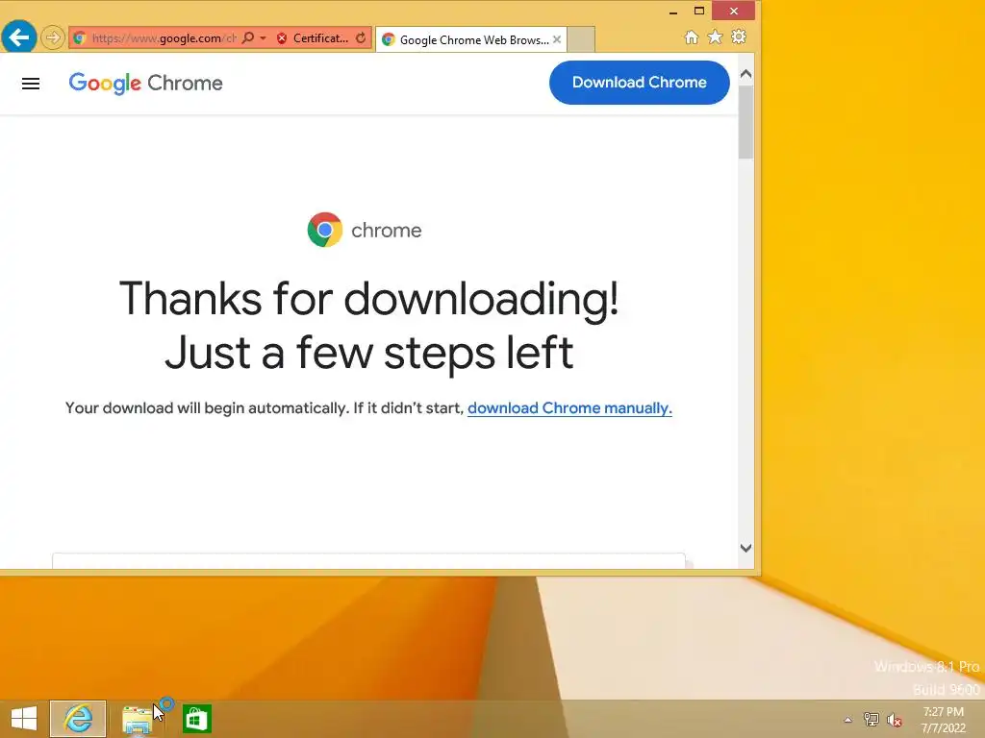
Task: Click the Home icon in IE toolbar
Action: coord(691,37)
